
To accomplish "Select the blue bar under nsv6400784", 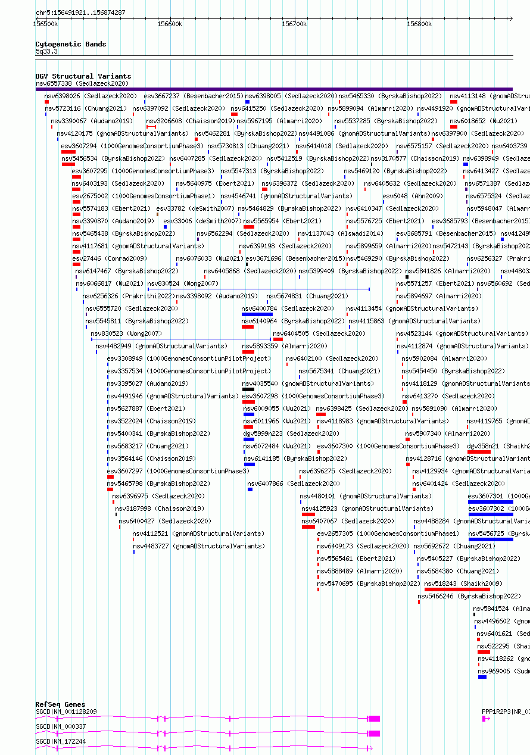I will (257, 314).
